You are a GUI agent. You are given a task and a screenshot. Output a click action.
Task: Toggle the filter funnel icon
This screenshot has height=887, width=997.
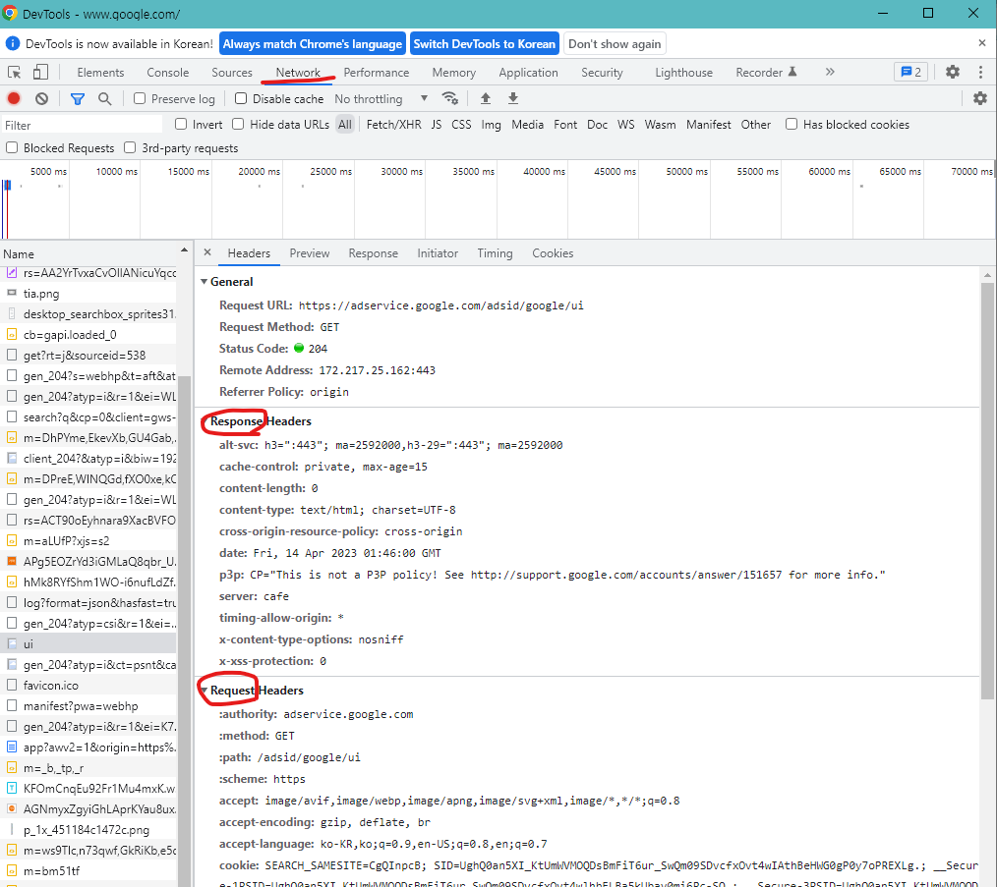point(78,98)
